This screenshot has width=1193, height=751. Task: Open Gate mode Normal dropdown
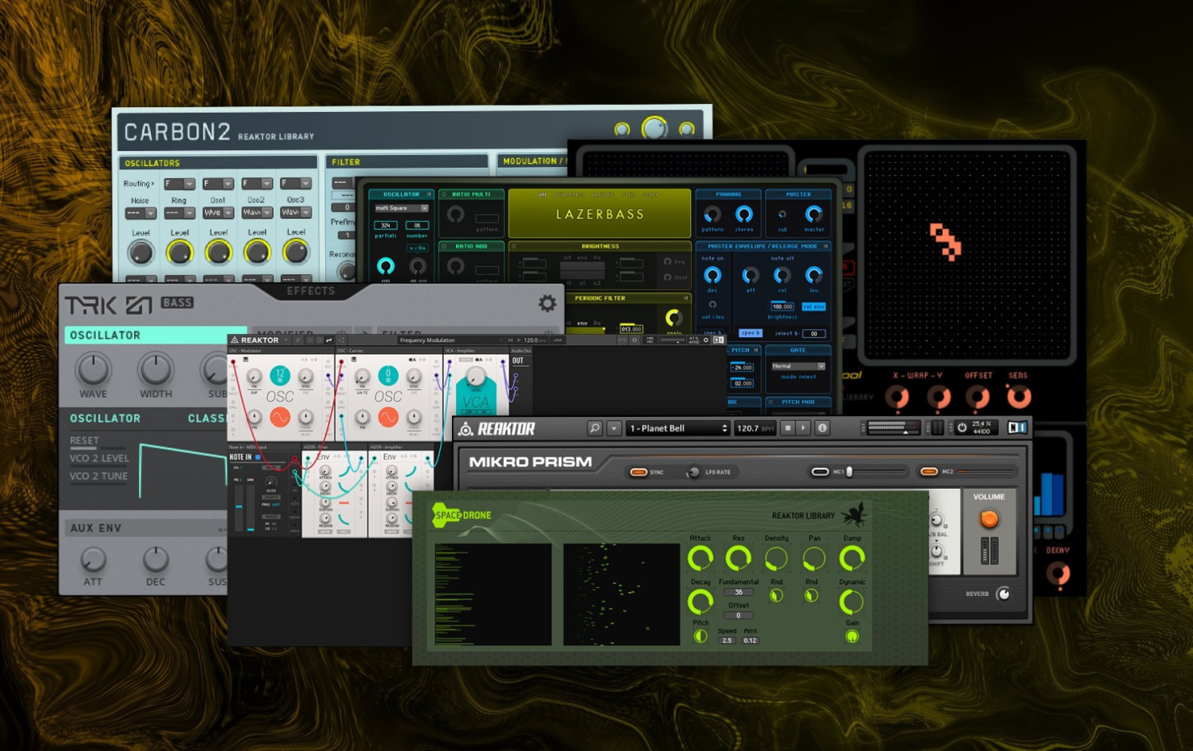[797, 366]
